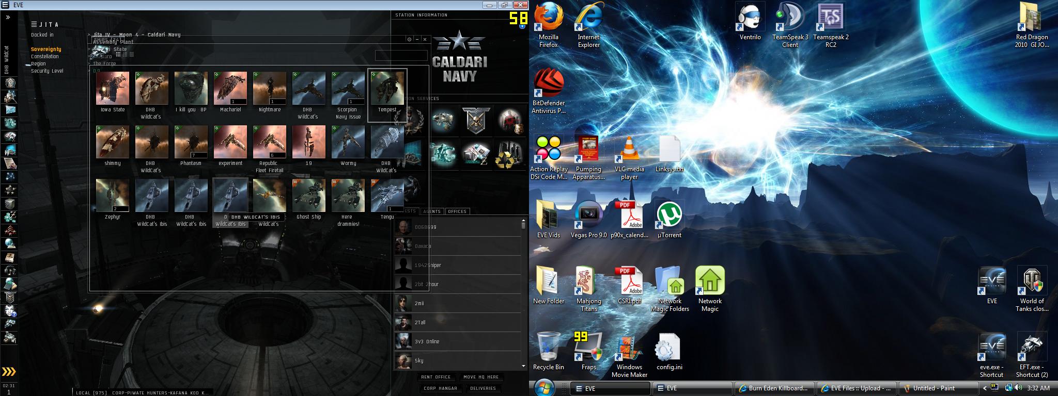
Task: Open the ship fitting station service icon
Action: (x=444, y=120)
